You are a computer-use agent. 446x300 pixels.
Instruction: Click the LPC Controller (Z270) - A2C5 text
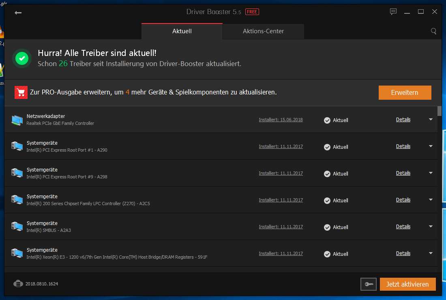88,204
